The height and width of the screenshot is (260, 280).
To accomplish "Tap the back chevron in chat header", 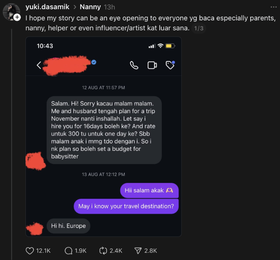I will coord(39,65).
